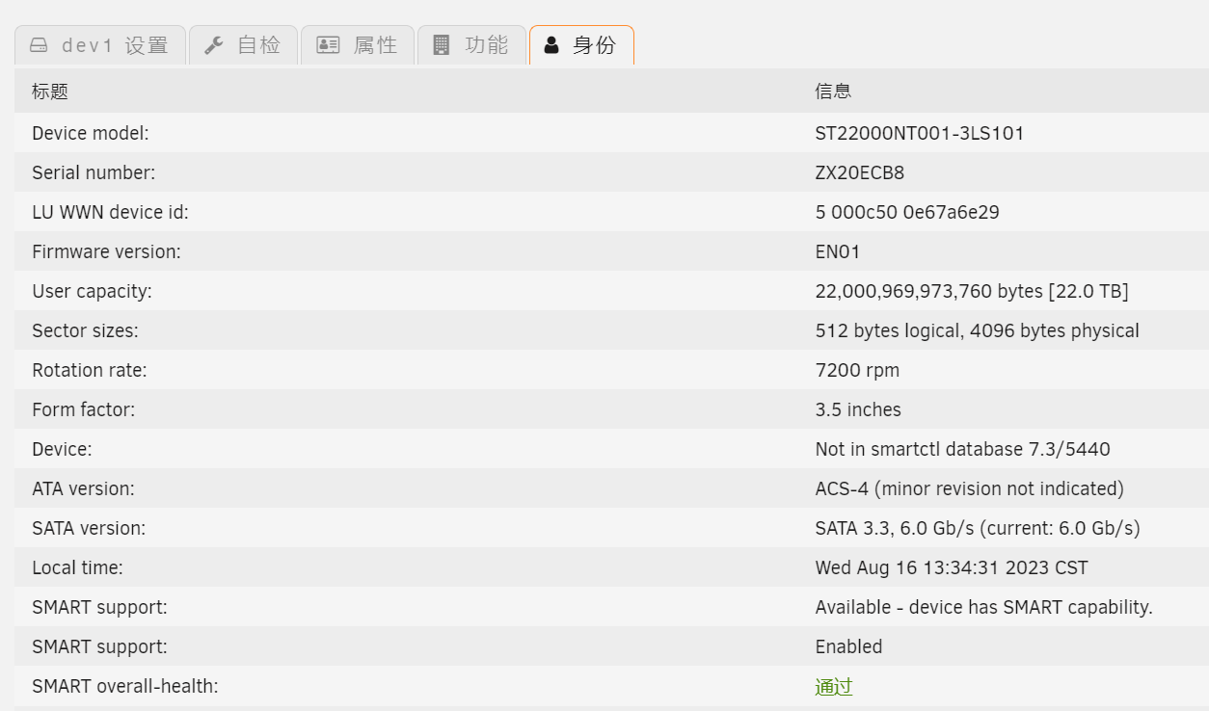This screenshot has width=1209, height=711.
Task: Click the Sector sizes label
Action: [85, 330]
